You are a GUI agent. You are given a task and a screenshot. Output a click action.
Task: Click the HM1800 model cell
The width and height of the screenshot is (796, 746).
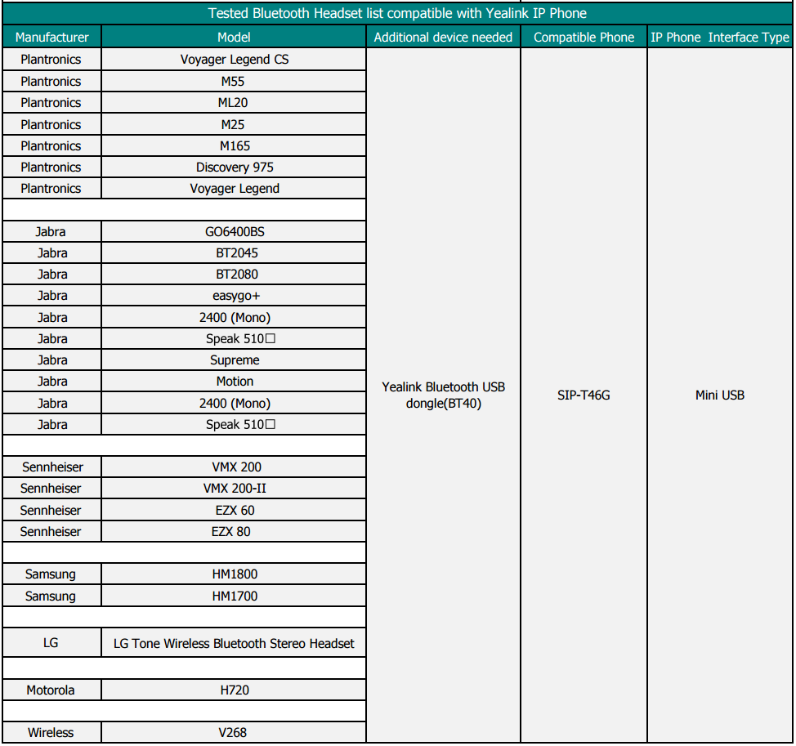(x=234, y=574)
